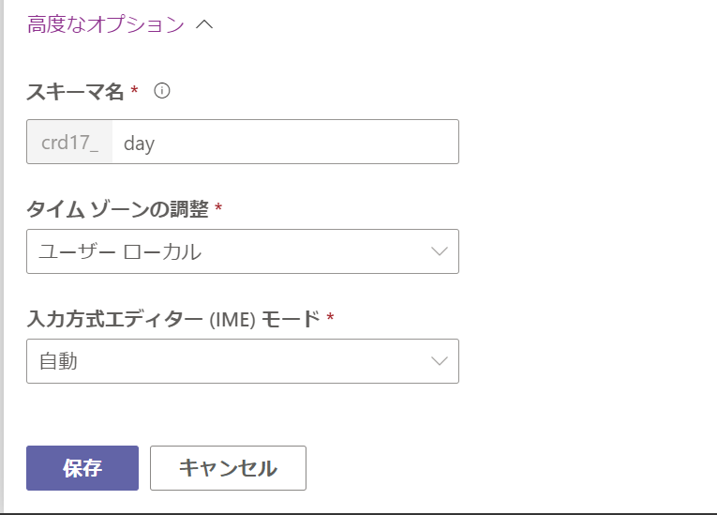
Task: Click the chevron arrow on 自動 dropdown
Action: (x=439, y=361)
